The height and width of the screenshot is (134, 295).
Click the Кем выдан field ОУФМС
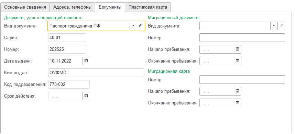point(96,72)
